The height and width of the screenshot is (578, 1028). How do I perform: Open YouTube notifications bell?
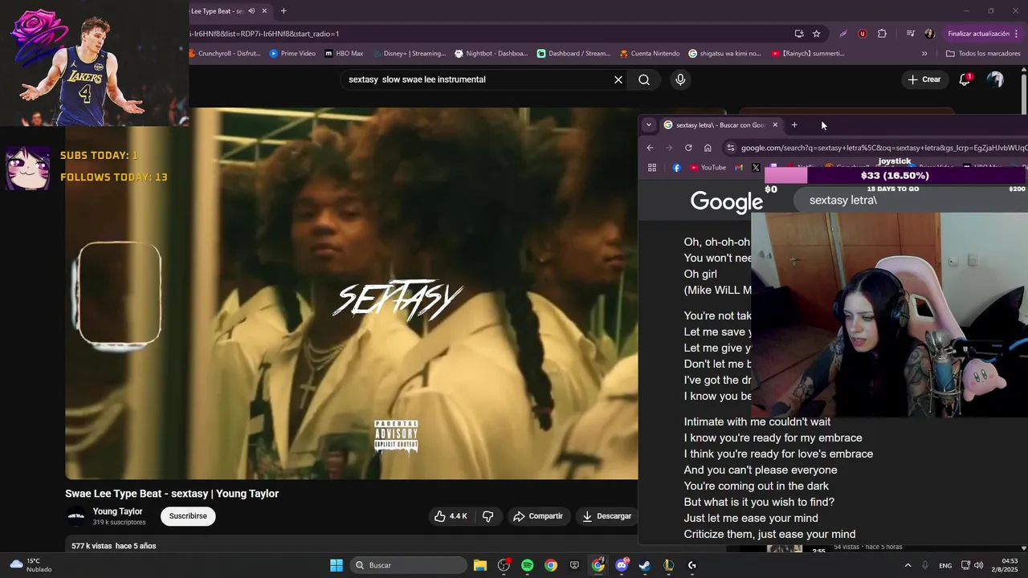[965, 79]
